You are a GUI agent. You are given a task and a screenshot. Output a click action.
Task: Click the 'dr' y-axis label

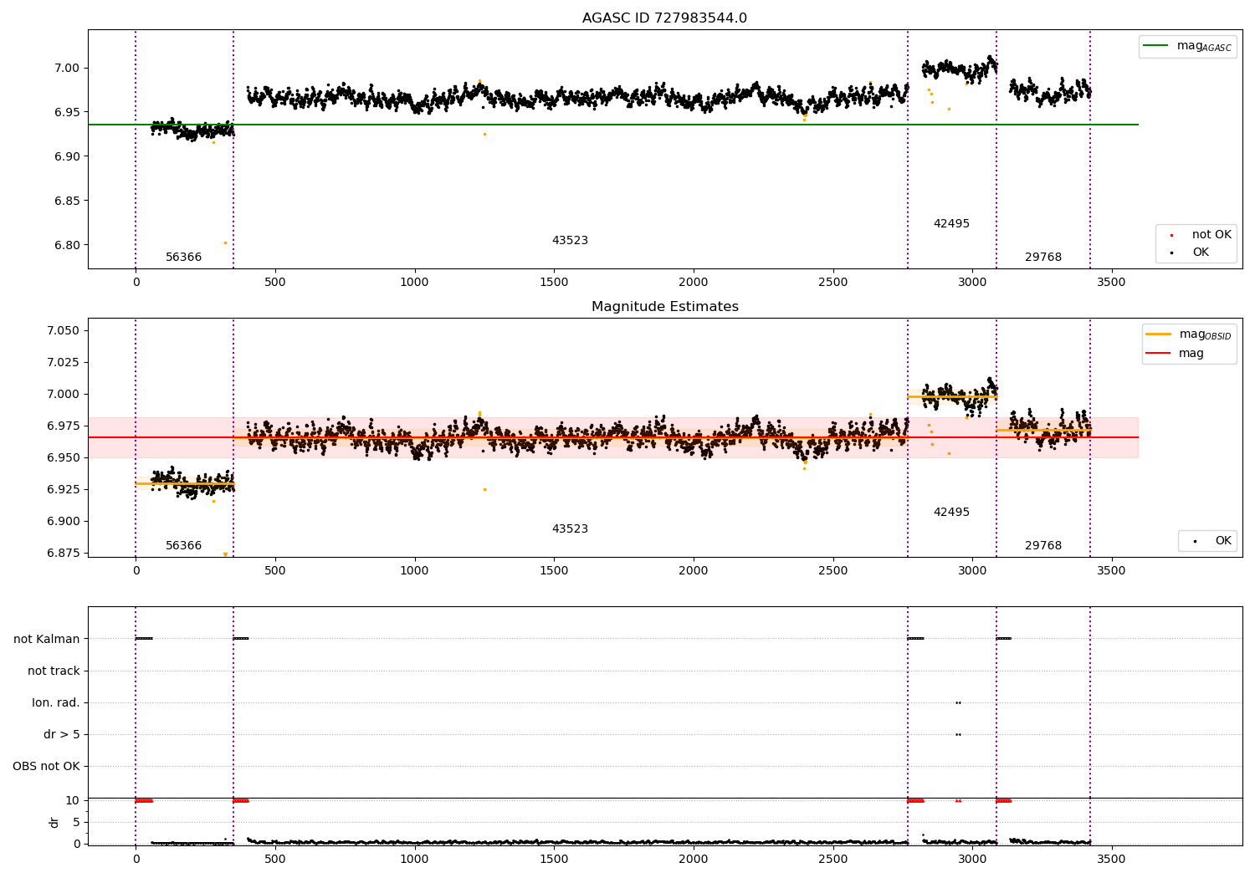click(54, 822)
